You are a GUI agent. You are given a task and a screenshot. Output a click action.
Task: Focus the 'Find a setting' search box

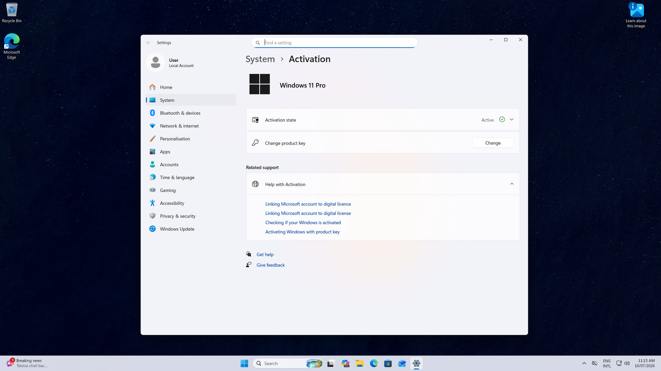point(334,42)
